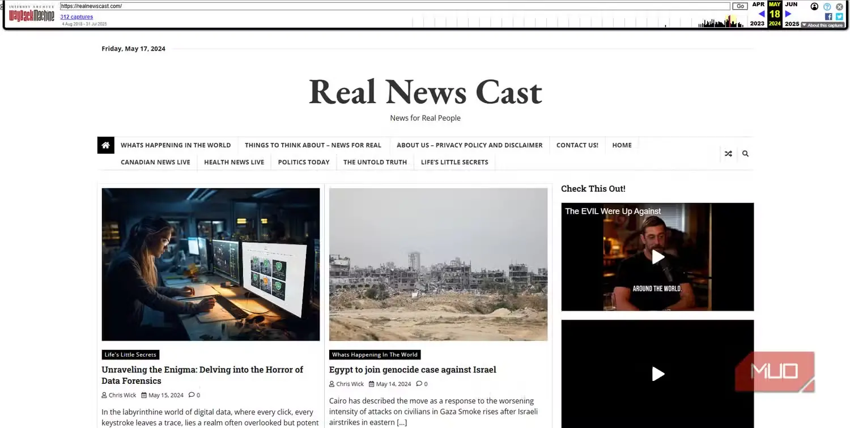This screenshot has width=850, height=428.
Task: Open the Wayback help question icon
Action: [x=827, y=7]
